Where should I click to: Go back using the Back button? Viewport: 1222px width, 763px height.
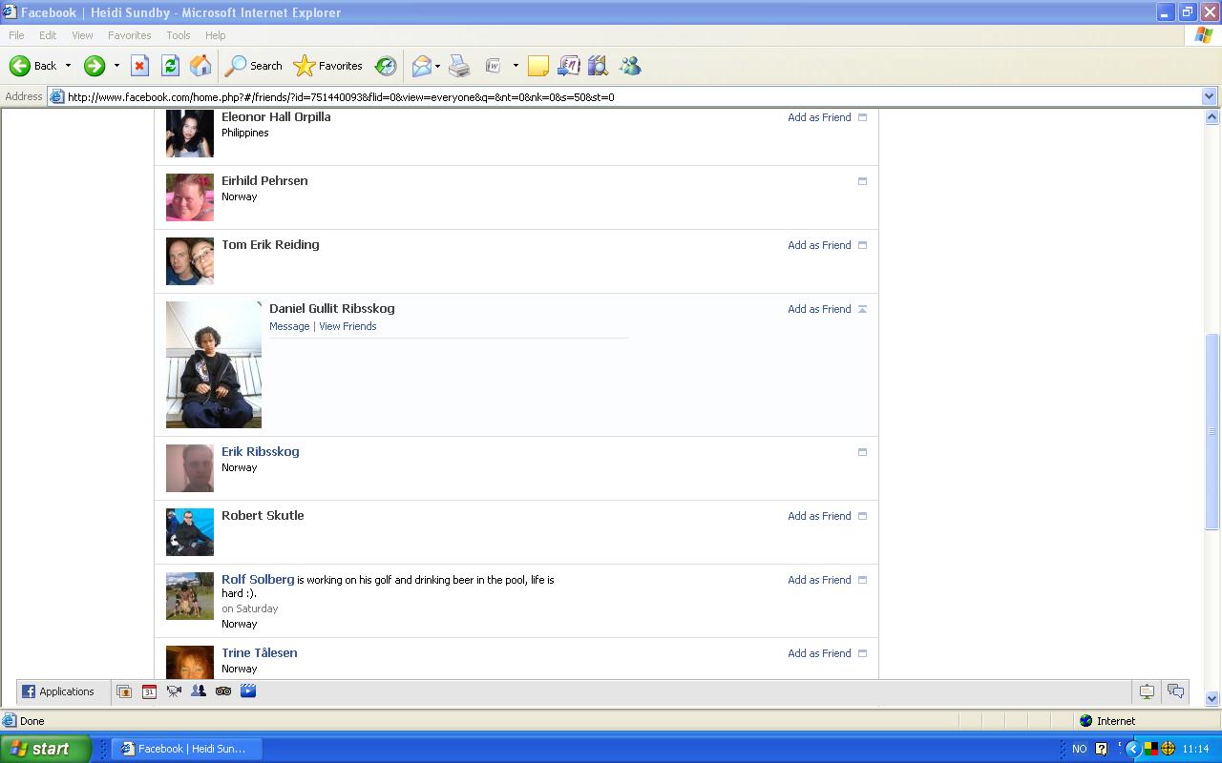[x=33, y=66]
